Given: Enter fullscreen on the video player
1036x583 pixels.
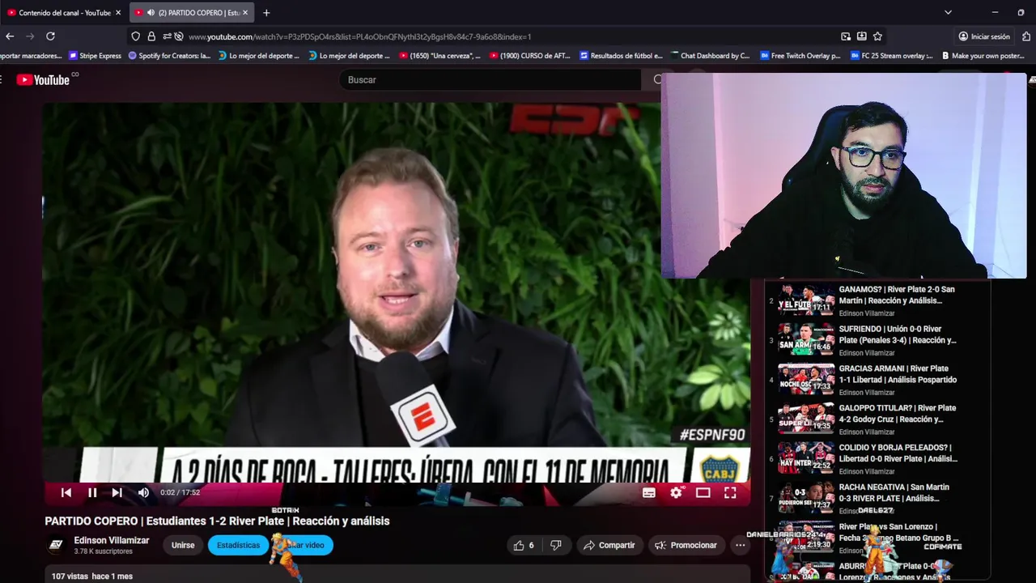Looking at the screenshot, I should pos(730,492).
